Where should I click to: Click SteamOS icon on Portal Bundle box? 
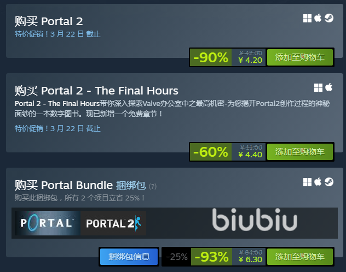(329, 182)
